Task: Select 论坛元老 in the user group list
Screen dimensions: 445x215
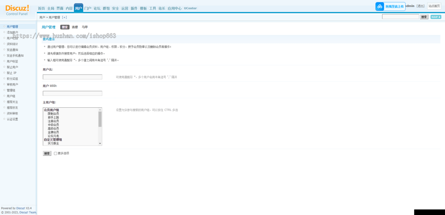Action: click(x=53, y=136)
